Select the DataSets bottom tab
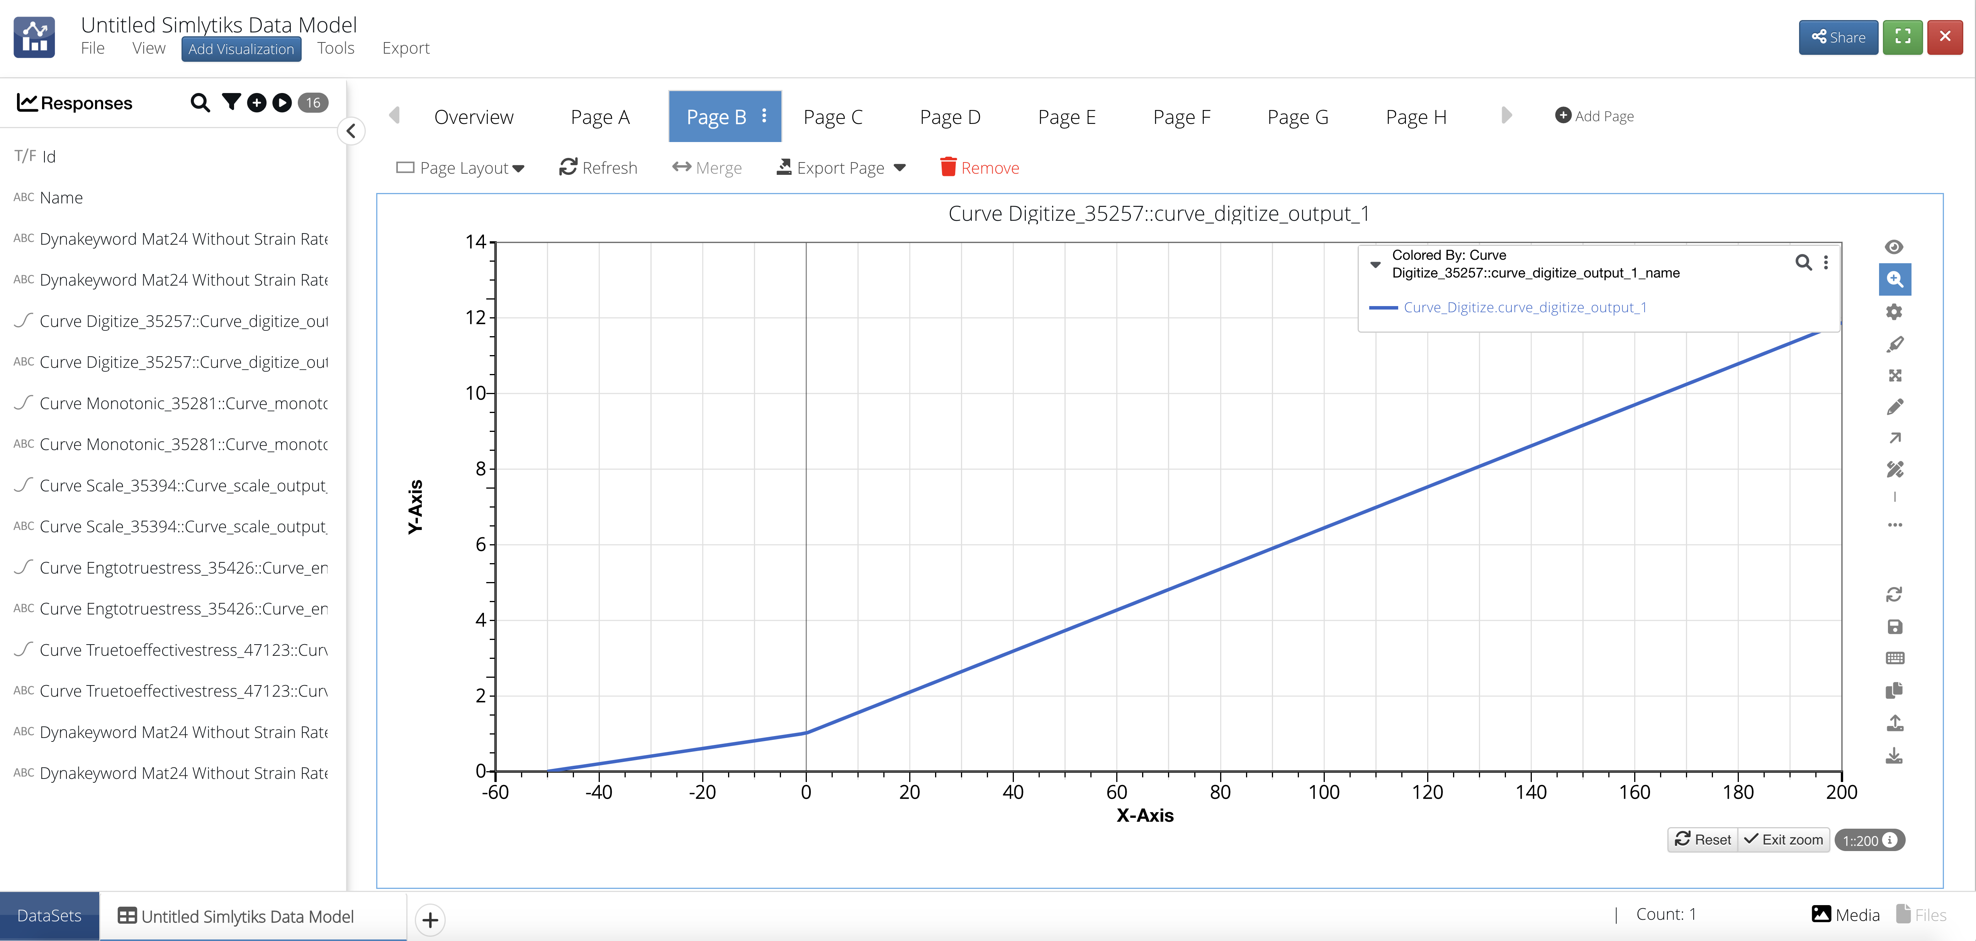 (x=49, y=916)
